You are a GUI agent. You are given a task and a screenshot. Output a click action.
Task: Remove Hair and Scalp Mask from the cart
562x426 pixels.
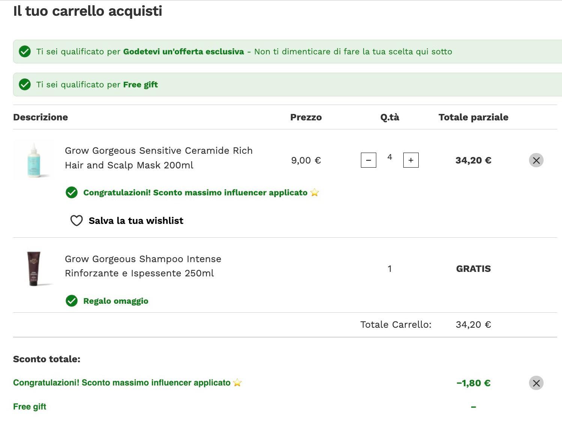pyautogui.click(x=536, y=160)
